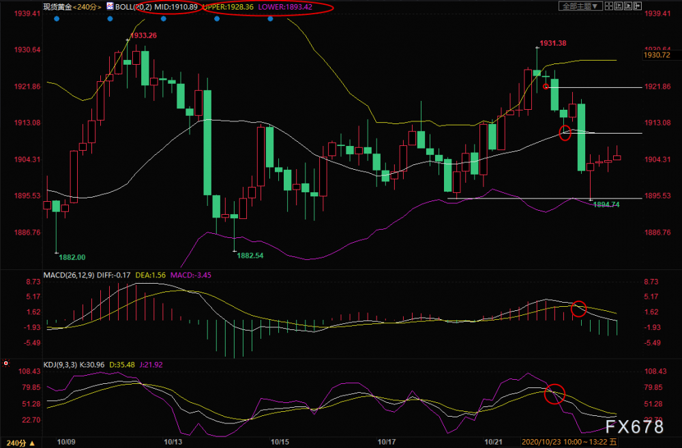Click the <240分> timeframe label in title
682x448 pixels.
click(87, 7)
